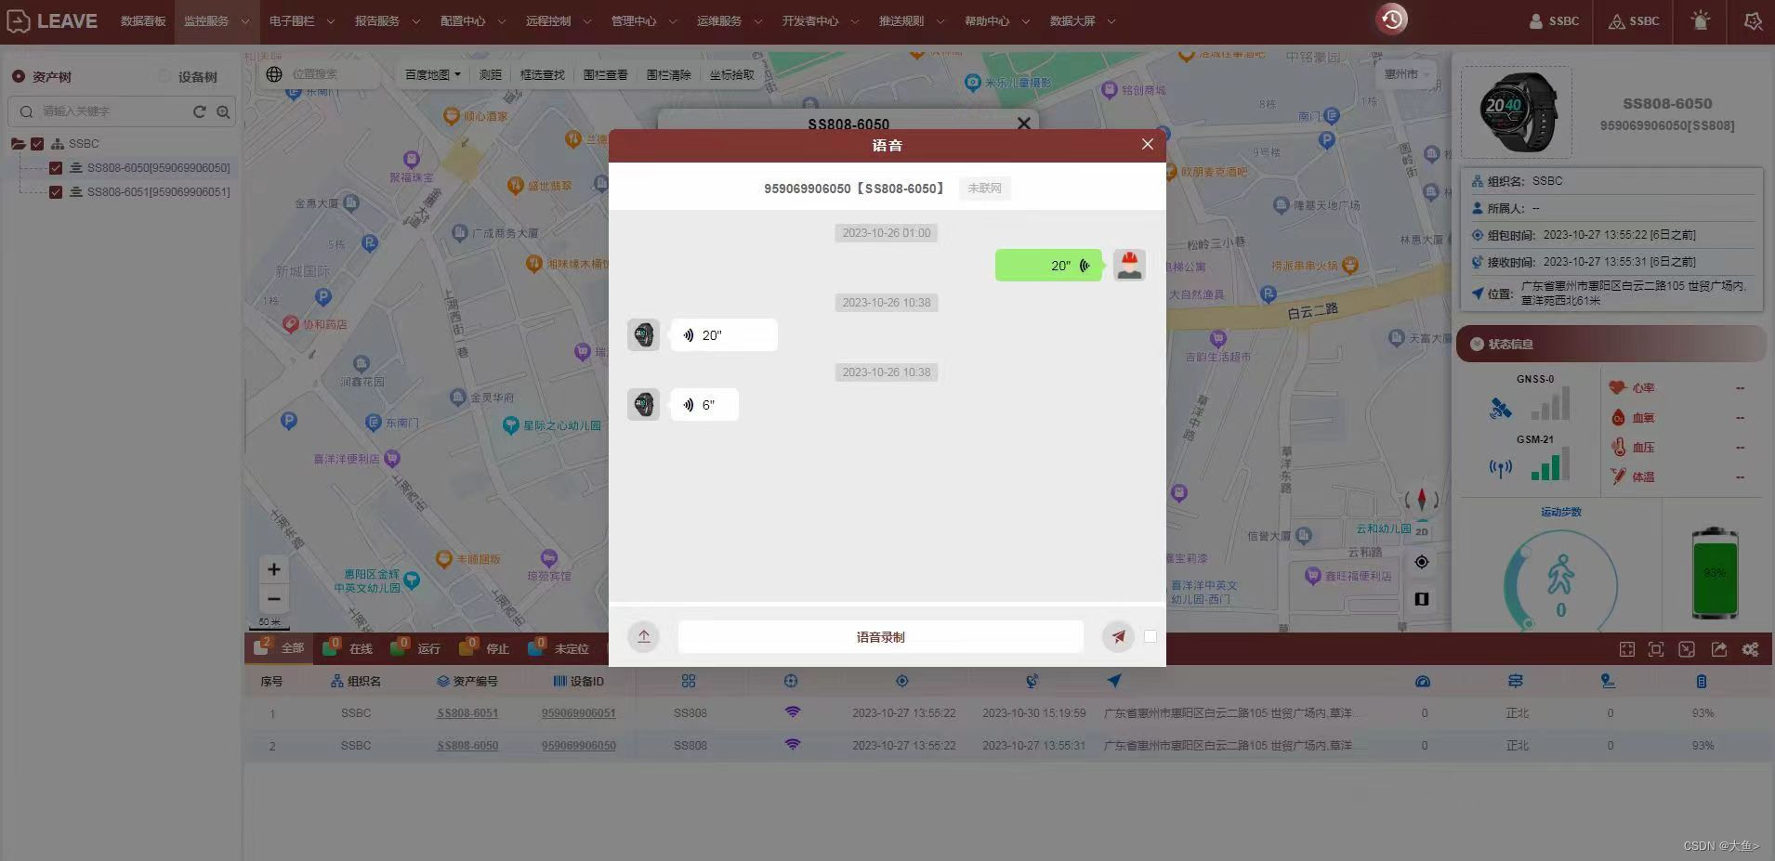Click the corner-brackets icon beside fullscreen in list bar
The width and height of the screenshot is (1775, 861).
click(1656, 650)
